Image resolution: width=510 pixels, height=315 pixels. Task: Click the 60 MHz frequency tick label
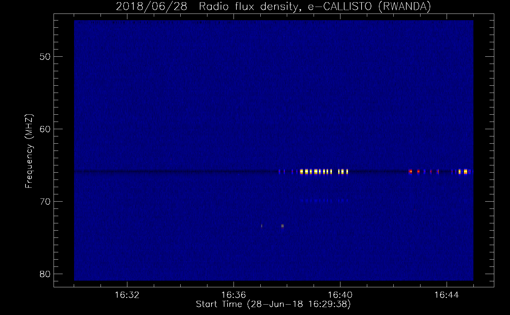pos(45,129)
